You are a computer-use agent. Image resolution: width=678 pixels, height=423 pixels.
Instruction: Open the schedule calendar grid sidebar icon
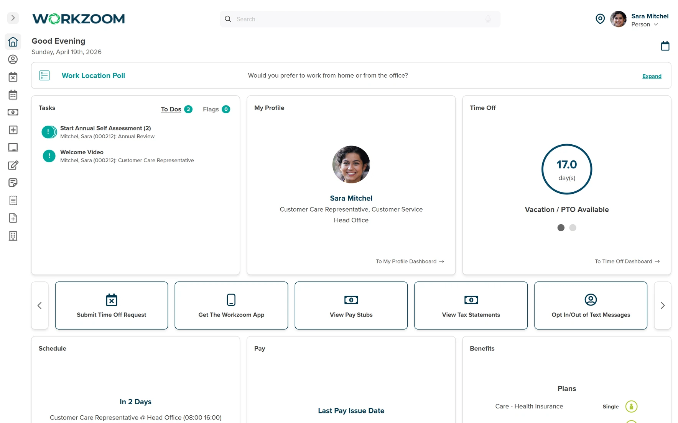point(13,95)
